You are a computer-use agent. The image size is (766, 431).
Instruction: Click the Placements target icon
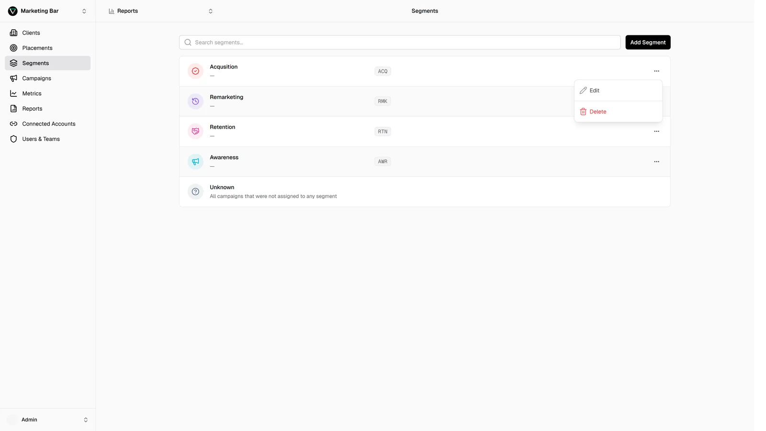(14, 48)
